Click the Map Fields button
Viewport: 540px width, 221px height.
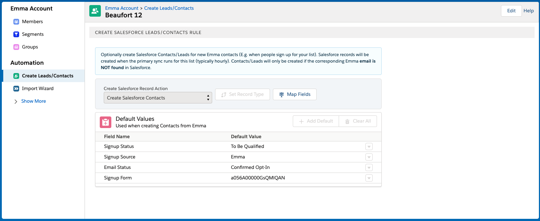[295, 94]
